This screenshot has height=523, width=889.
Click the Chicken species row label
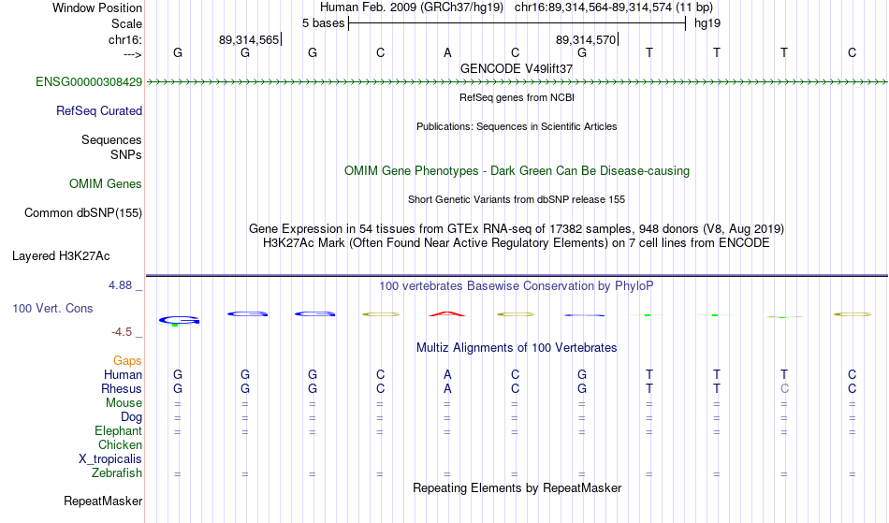pyautogui.click(x=120, y=444)
